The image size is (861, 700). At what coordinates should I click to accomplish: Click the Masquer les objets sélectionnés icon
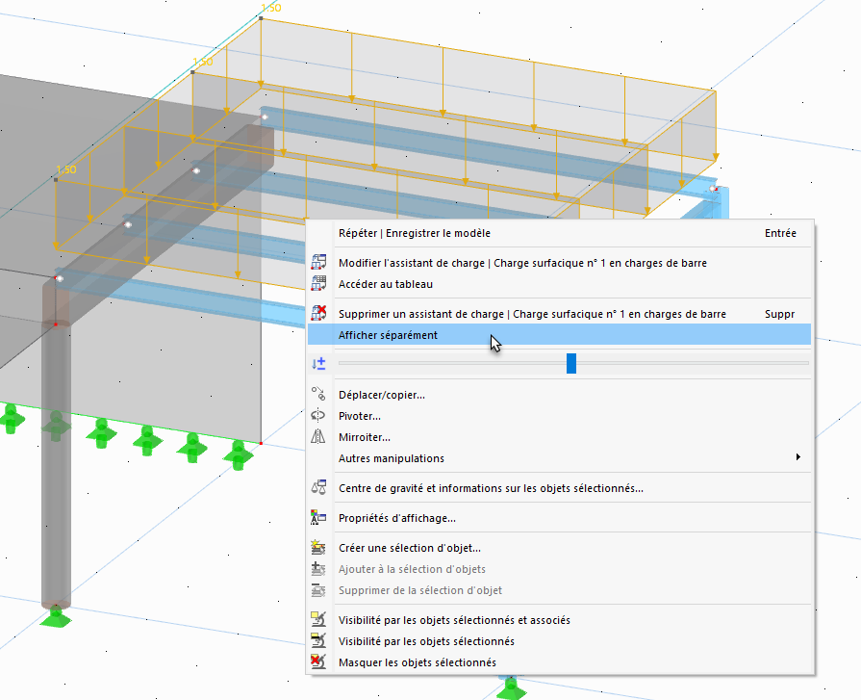point(318,661)
